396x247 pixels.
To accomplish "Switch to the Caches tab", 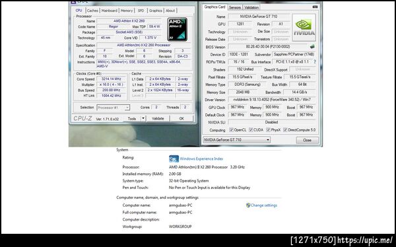I will tap(92, 11).
